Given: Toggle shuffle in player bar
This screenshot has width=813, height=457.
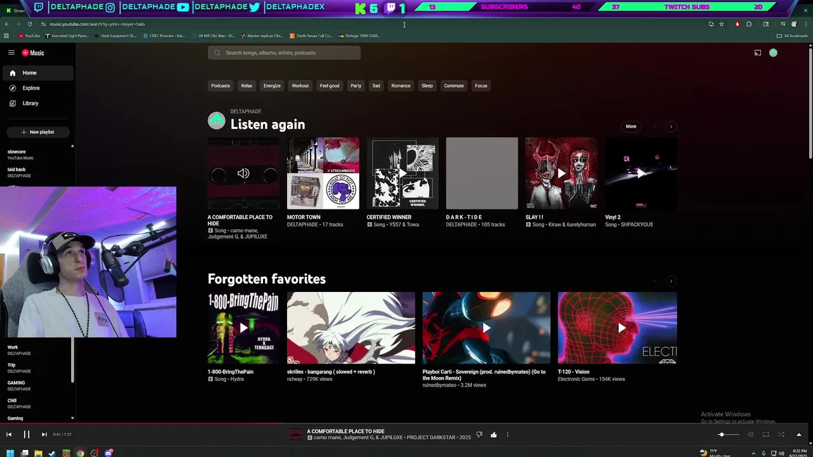Looking at the screenshot, I should 781,435.
